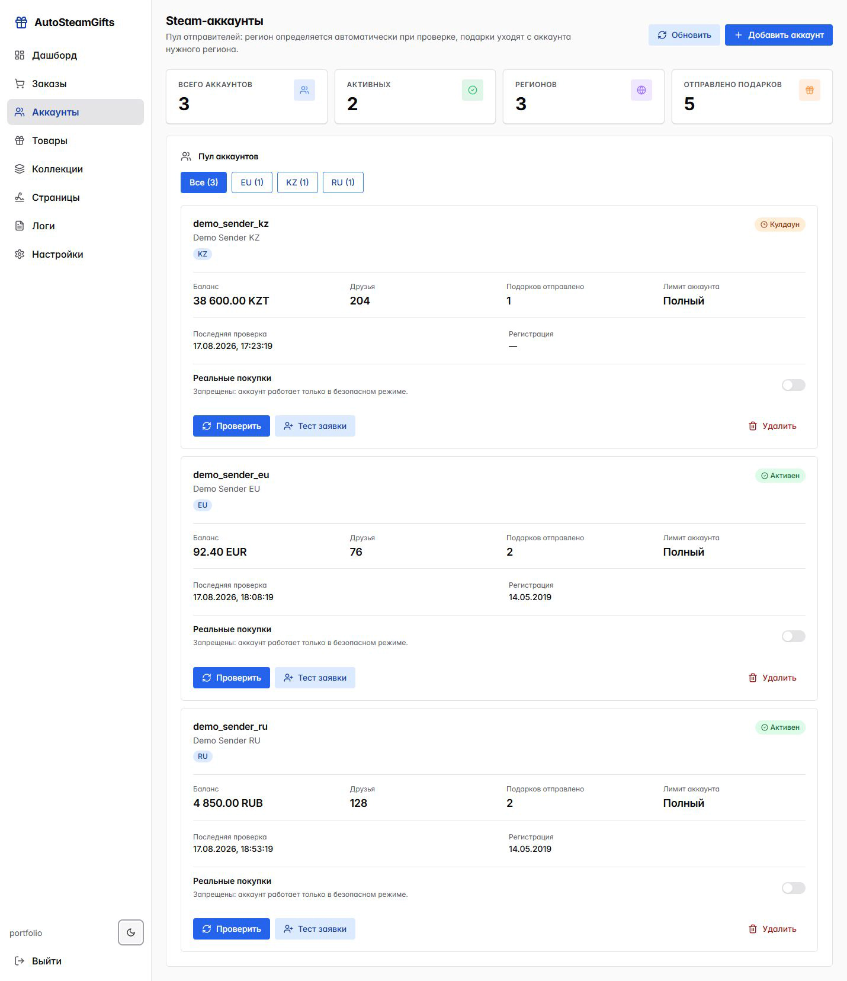The image size is (847, 981).
Task: Open the Дашборд menu item
Action: coord(75,55)
